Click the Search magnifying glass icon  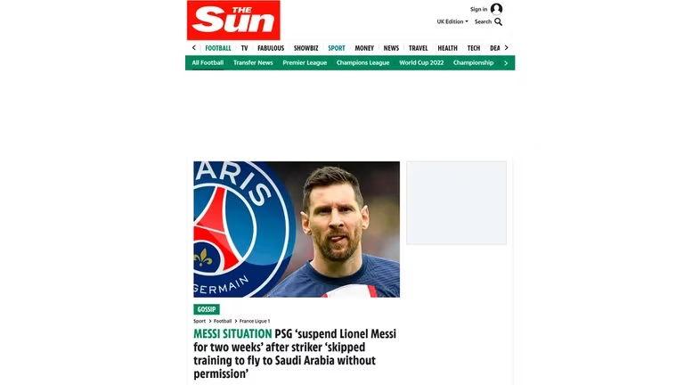[x=498, y=21]
